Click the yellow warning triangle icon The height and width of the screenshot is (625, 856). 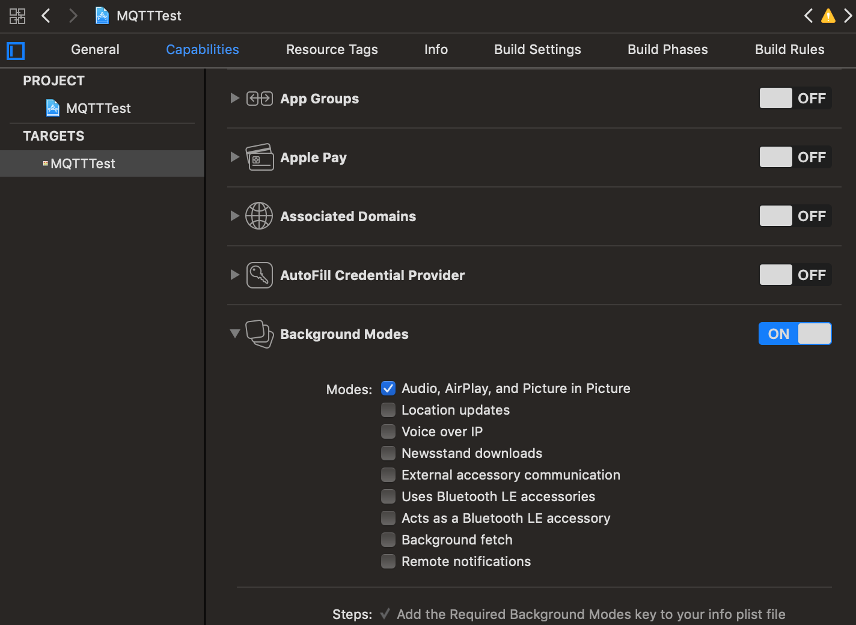tap(828, 16)
